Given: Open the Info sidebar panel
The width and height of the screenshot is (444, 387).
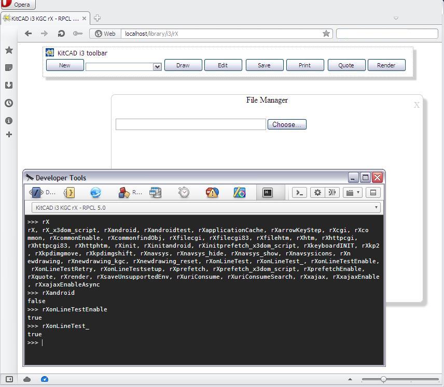Looking at the screenshot, I should coord(9,121).
